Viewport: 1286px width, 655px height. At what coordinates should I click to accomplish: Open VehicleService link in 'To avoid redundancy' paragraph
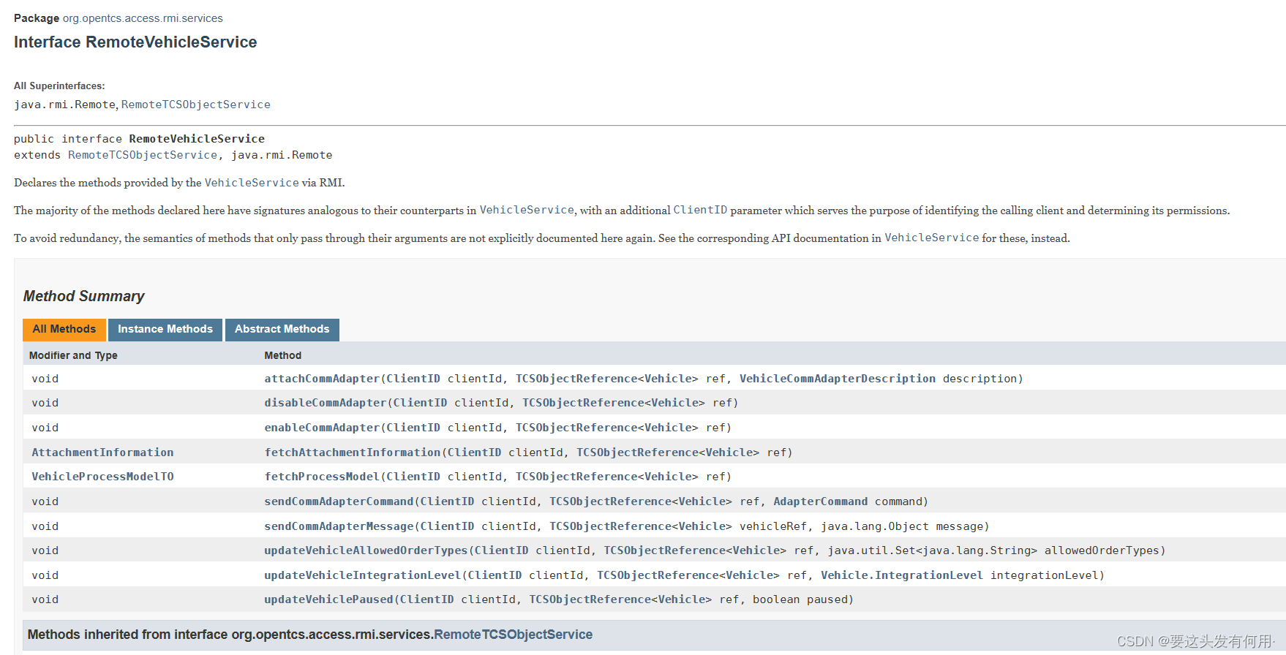click(931, 238)
